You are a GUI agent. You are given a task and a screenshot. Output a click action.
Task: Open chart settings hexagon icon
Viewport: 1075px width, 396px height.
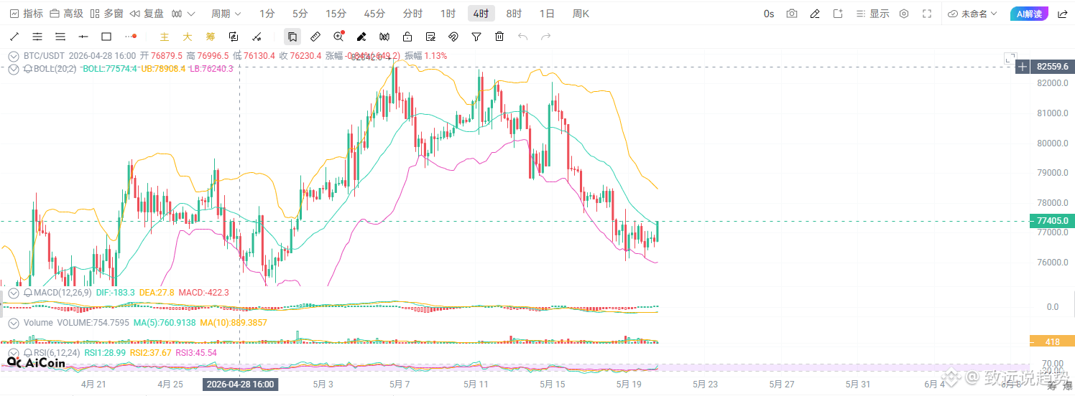pos(904,14)
